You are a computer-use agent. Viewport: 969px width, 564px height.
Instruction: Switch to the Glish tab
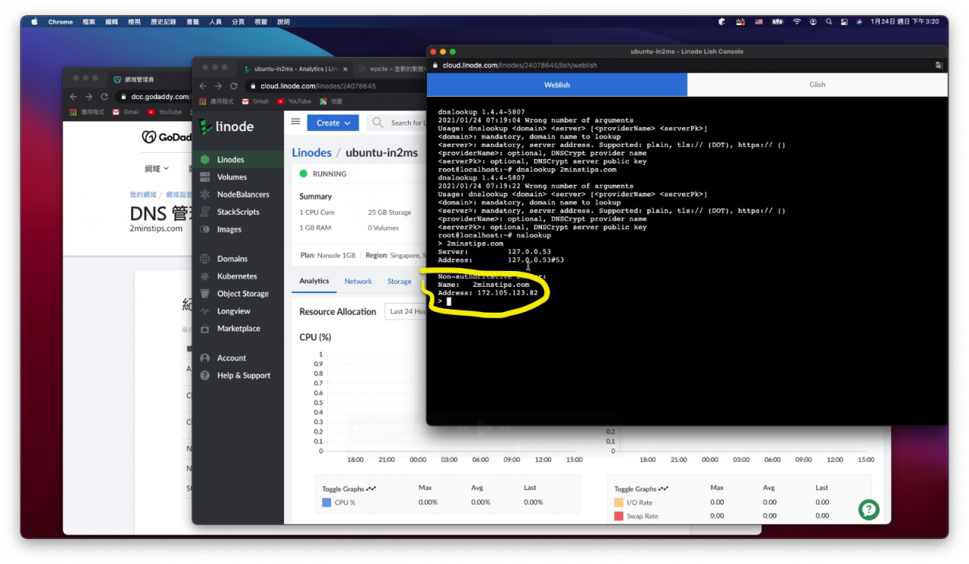(818, 85)
